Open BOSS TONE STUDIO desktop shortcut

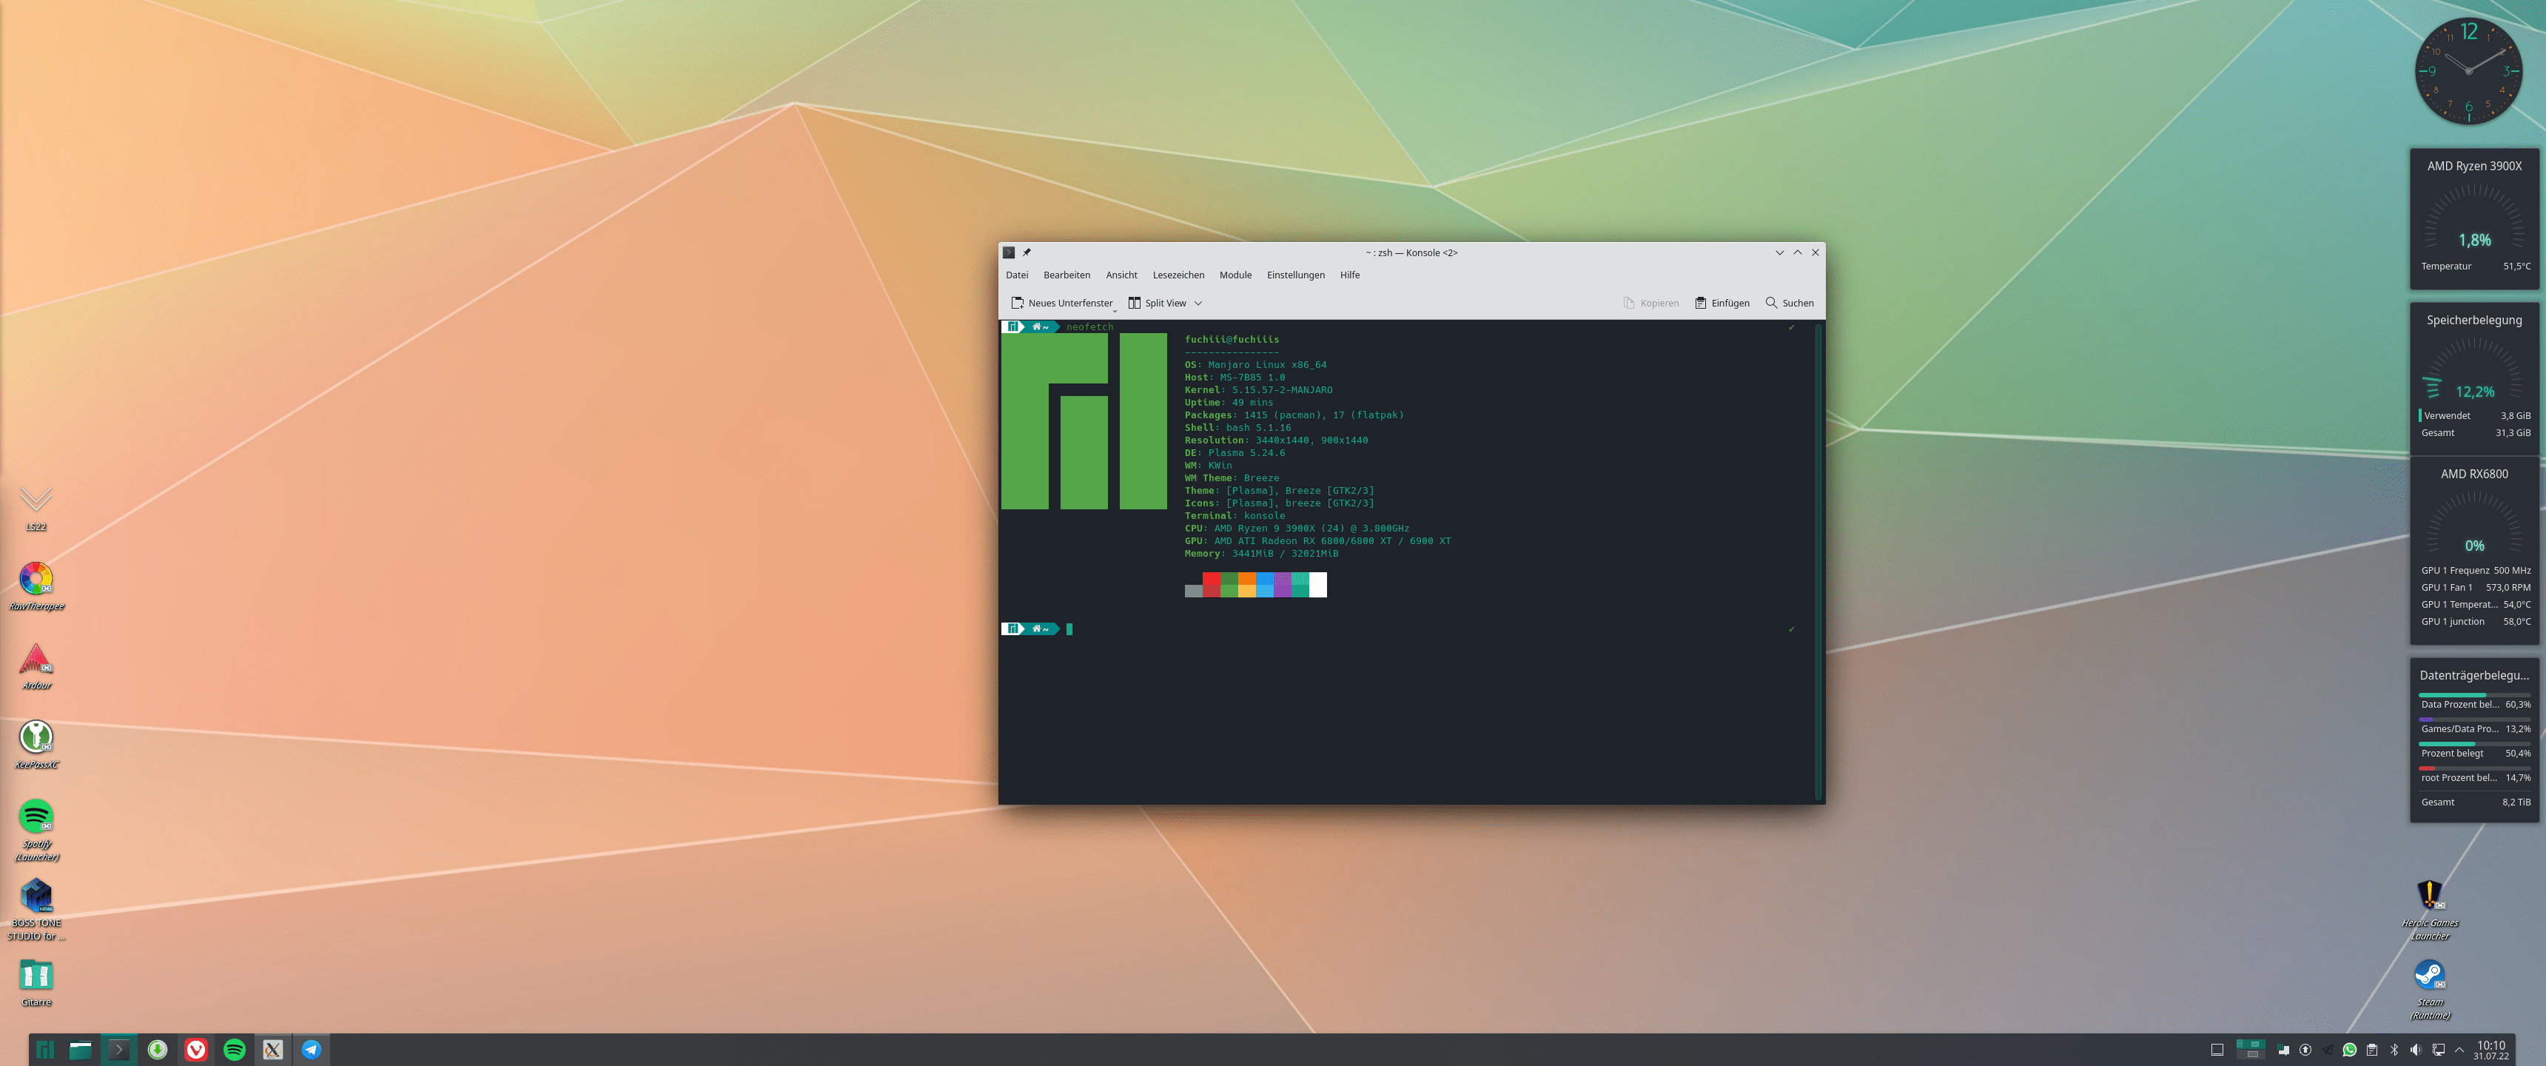36,909
